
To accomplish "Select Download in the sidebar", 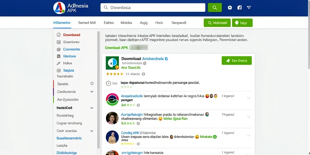I will pos(71,35).
